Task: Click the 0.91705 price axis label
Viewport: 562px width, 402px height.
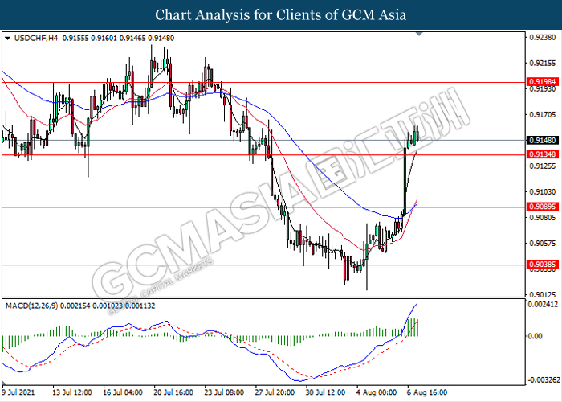Action: tap(540, 114)
